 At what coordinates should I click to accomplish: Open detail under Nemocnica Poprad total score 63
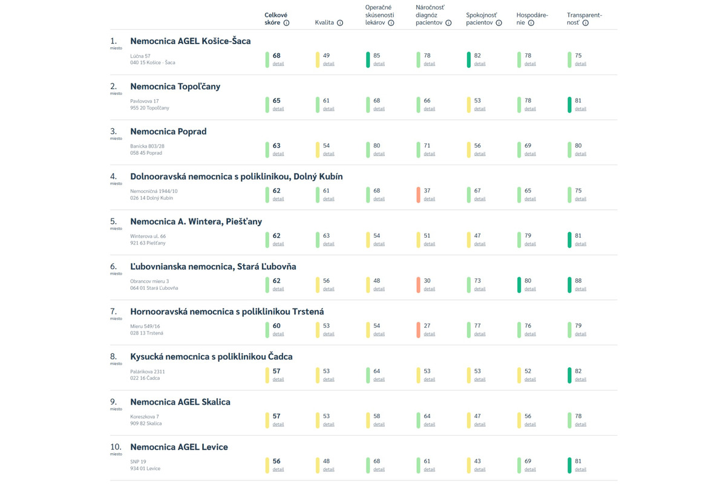point(278,154)
